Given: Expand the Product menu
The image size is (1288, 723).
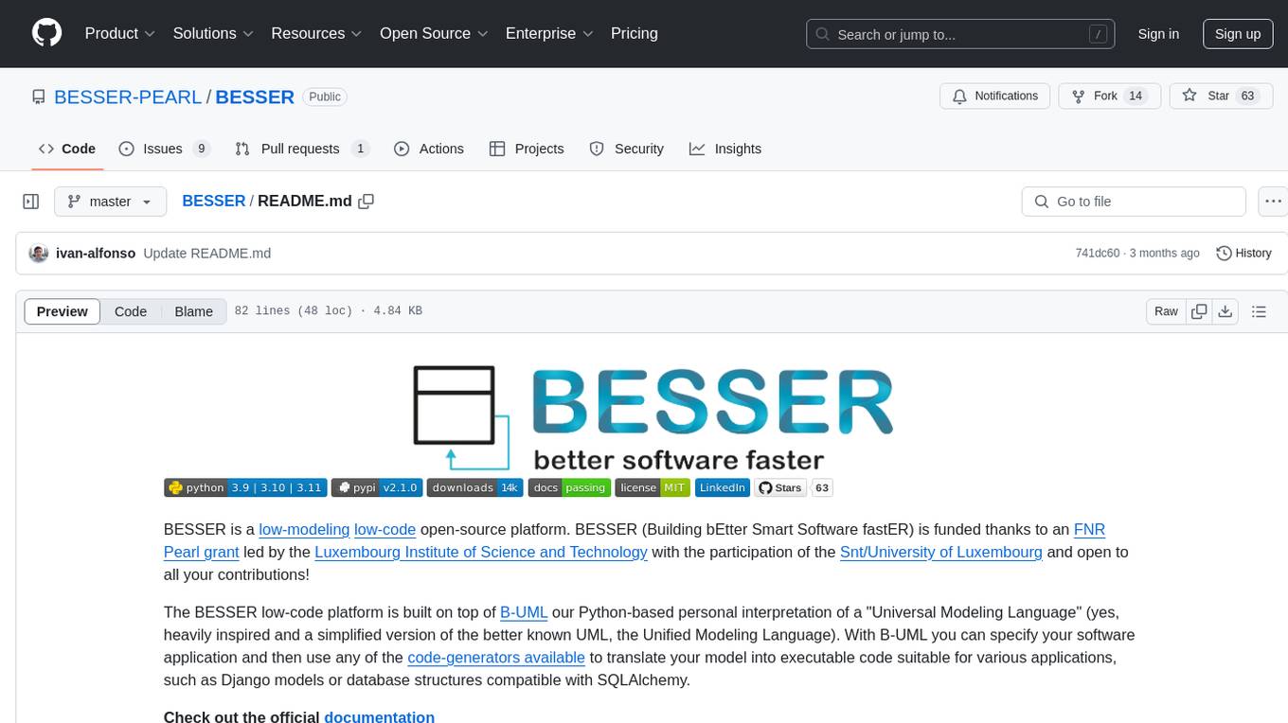Looking at the screenshot, I should [120, 33].
